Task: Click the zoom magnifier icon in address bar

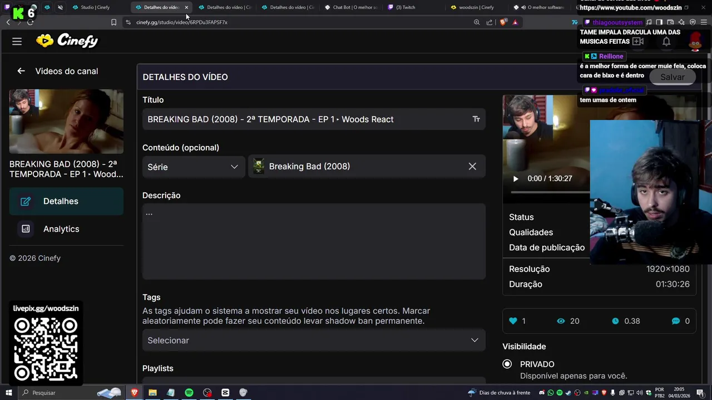Action: (477, 22)
